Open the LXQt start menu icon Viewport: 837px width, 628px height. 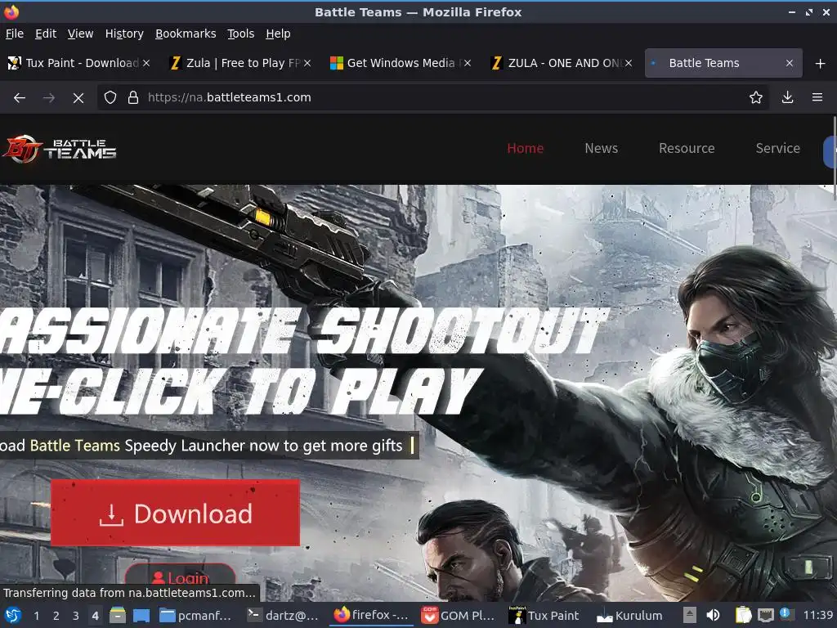pyautogui.click(x=13, y=616)
